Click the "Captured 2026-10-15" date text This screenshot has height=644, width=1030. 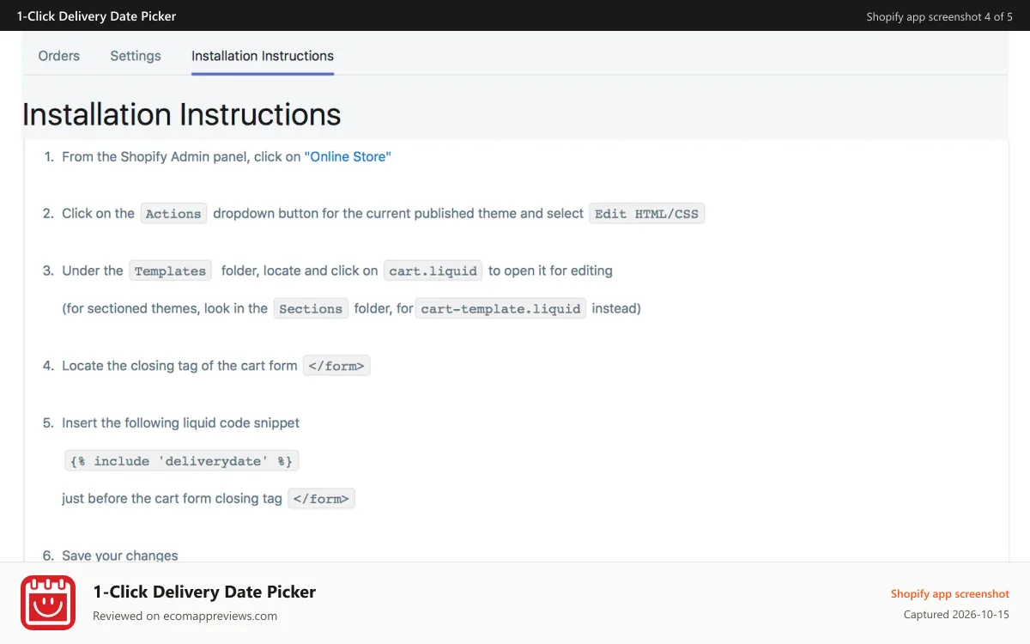[x=956, y=615]
